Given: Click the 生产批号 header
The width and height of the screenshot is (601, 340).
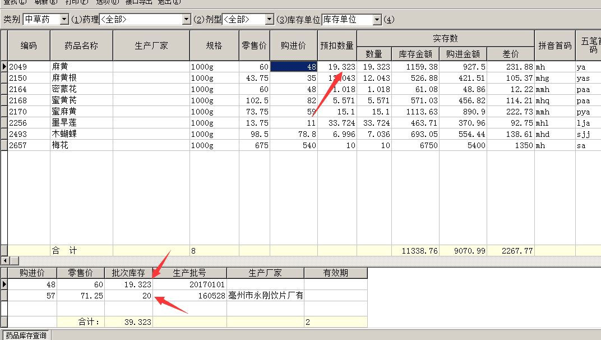Looking at the screenshot, I should click(x=189, y=273).
